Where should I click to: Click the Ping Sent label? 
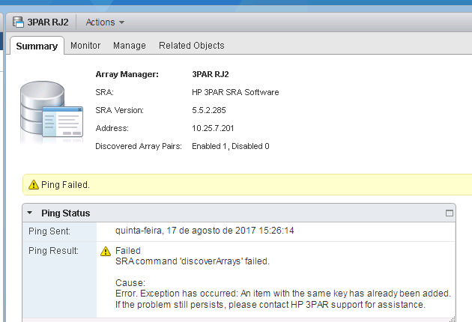pyautogui.click(x=49, y=231)
